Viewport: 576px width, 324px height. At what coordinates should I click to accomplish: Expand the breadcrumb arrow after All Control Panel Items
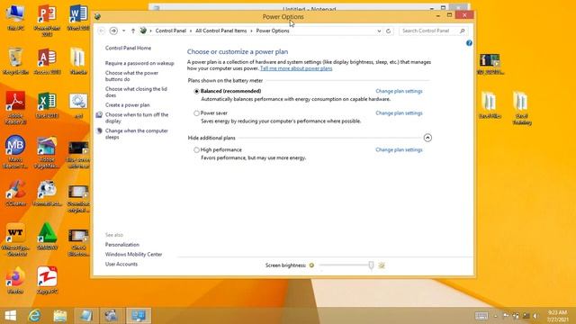pos(251,31)
